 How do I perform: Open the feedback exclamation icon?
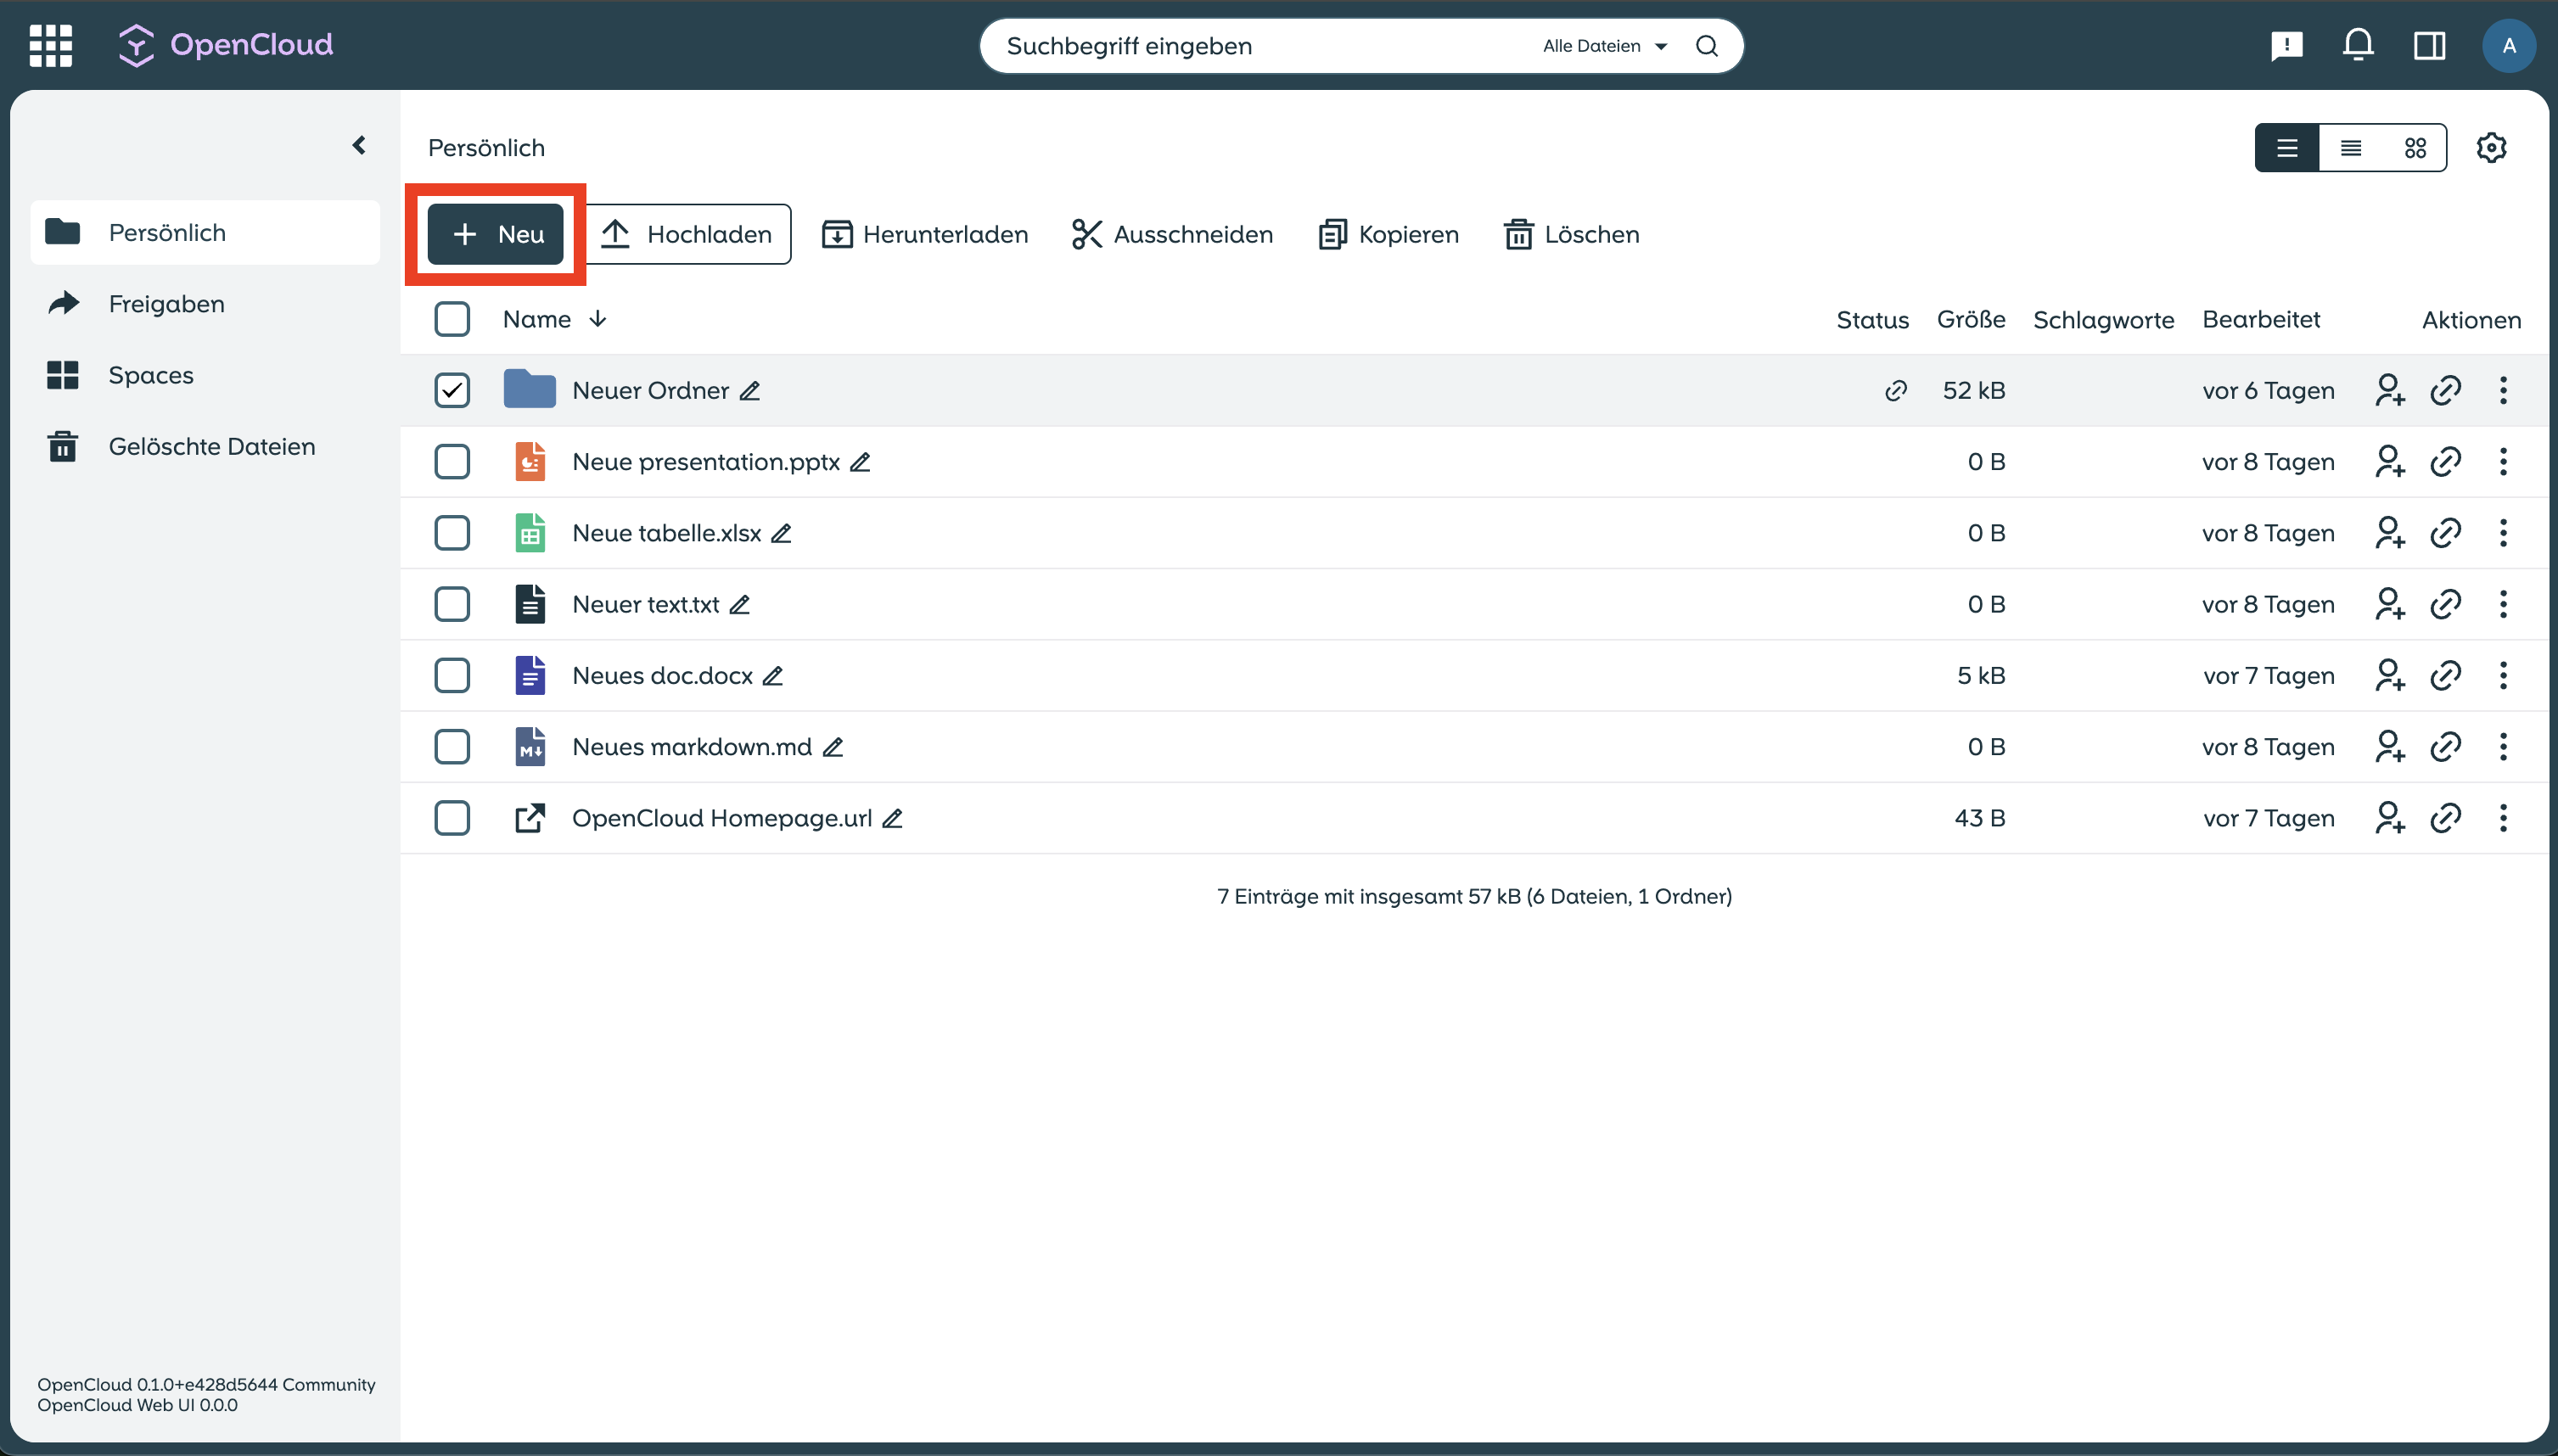coord(2286,46)
